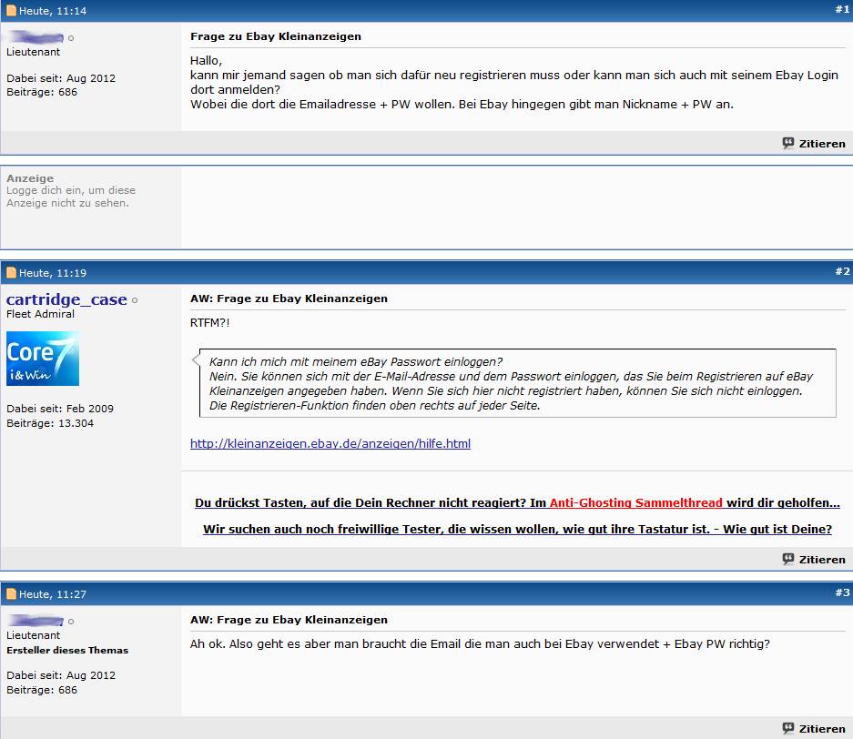Click the status icon by the post #3 author
The width and height of the screenshot is (853, 739).
[71, 622]
